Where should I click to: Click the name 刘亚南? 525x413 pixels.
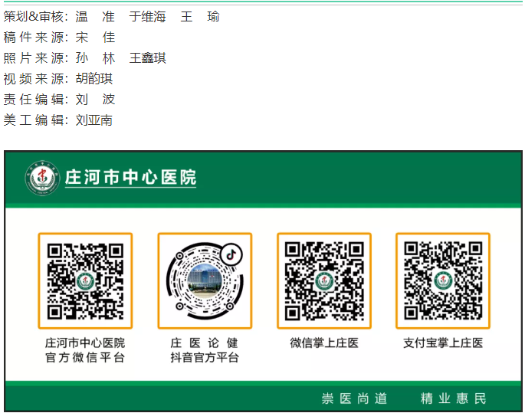[x=94, y=120]
